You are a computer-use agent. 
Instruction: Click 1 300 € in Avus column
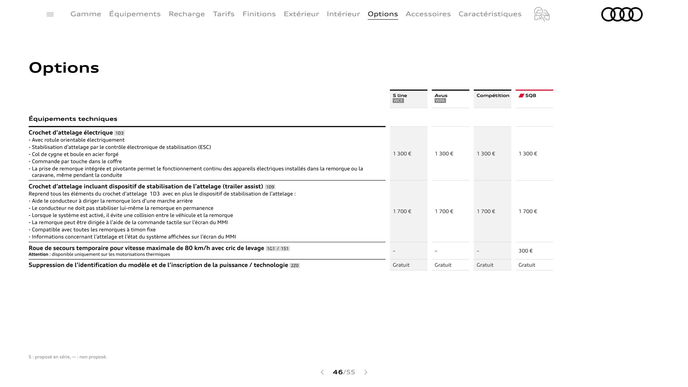(444, 154)
